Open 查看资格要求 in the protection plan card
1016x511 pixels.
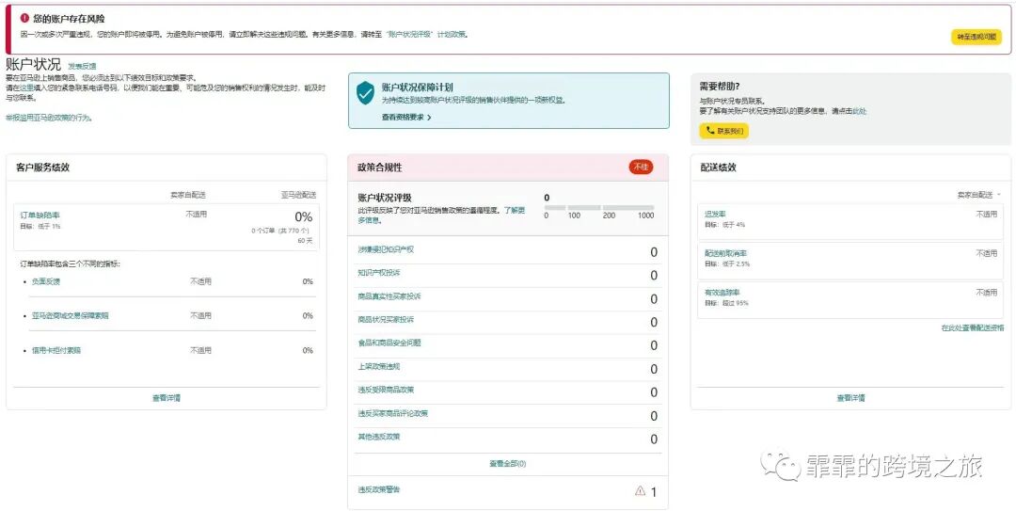click(403, 118)
